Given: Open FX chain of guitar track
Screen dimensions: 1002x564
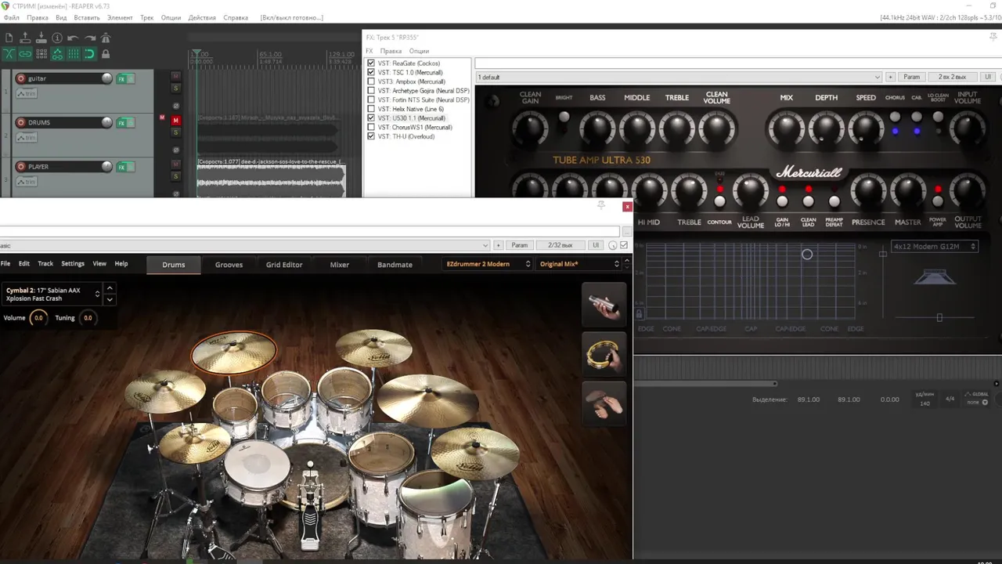Looking at the screenshot, I should [121, 78].
